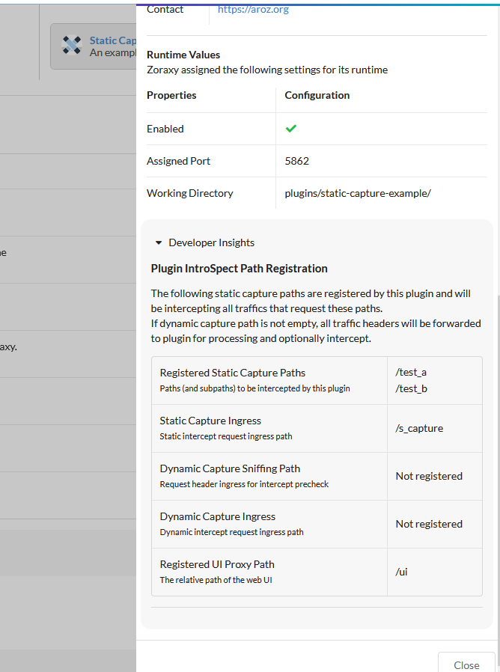The height and width of the screenshot is (672, 500).
Task: Click the Static Capture plugin icon
Action: 71,46
